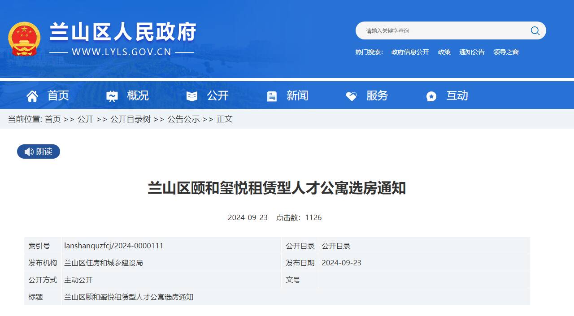Select the 服务 heart-hands icon in navigation
Screen dimensions: 574x316
[351, 95]
